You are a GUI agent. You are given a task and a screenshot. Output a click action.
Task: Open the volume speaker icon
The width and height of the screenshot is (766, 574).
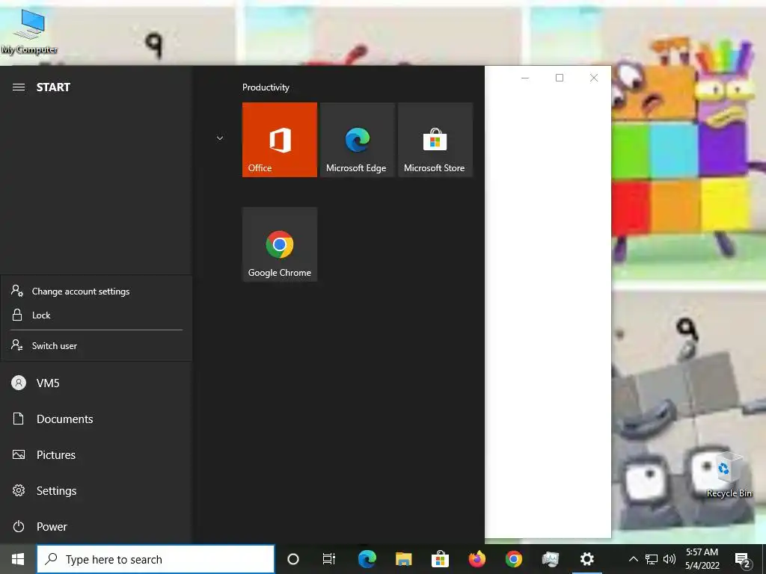(x=670, y=559)
